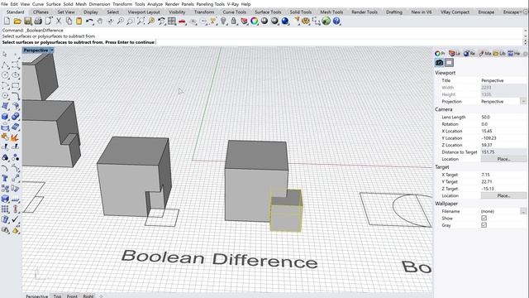Click the Undo arrow icon
529x298 pixels.
[89, 22]
